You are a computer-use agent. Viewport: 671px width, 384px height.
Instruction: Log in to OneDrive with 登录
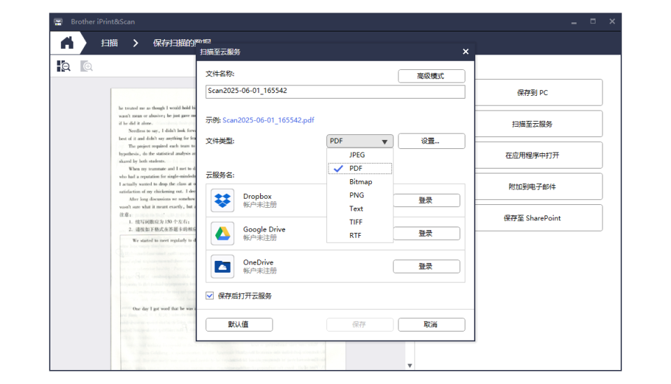click(426, 266)
